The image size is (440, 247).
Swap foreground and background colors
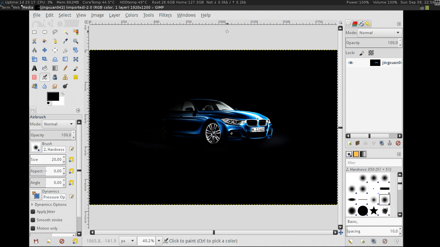point(62,94)
